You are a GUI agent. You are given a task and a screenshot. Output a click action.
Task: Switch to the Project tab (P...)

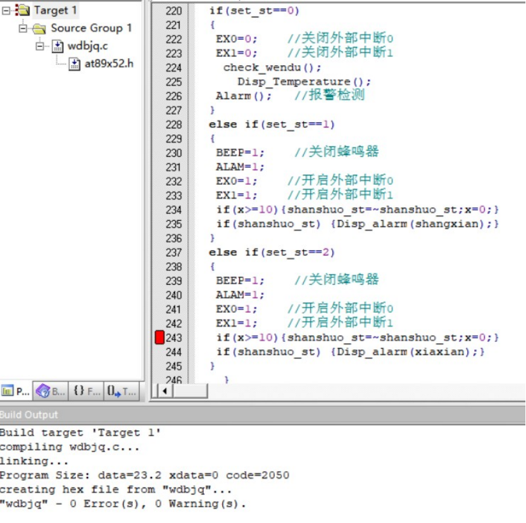16,391
